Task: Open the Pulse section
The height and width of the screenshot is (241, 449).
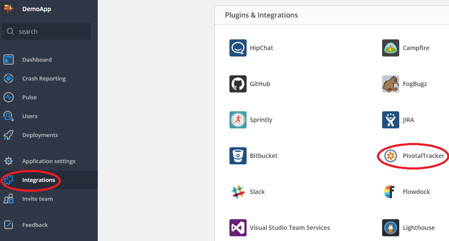Action: (30, 97)
